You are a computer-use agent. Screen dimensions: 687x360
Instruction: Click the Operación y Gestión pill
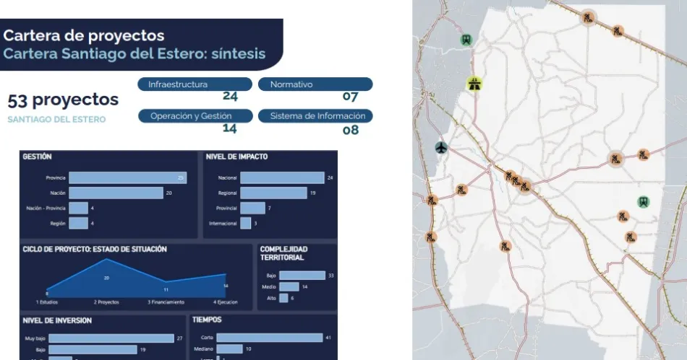tap(195, 116)
